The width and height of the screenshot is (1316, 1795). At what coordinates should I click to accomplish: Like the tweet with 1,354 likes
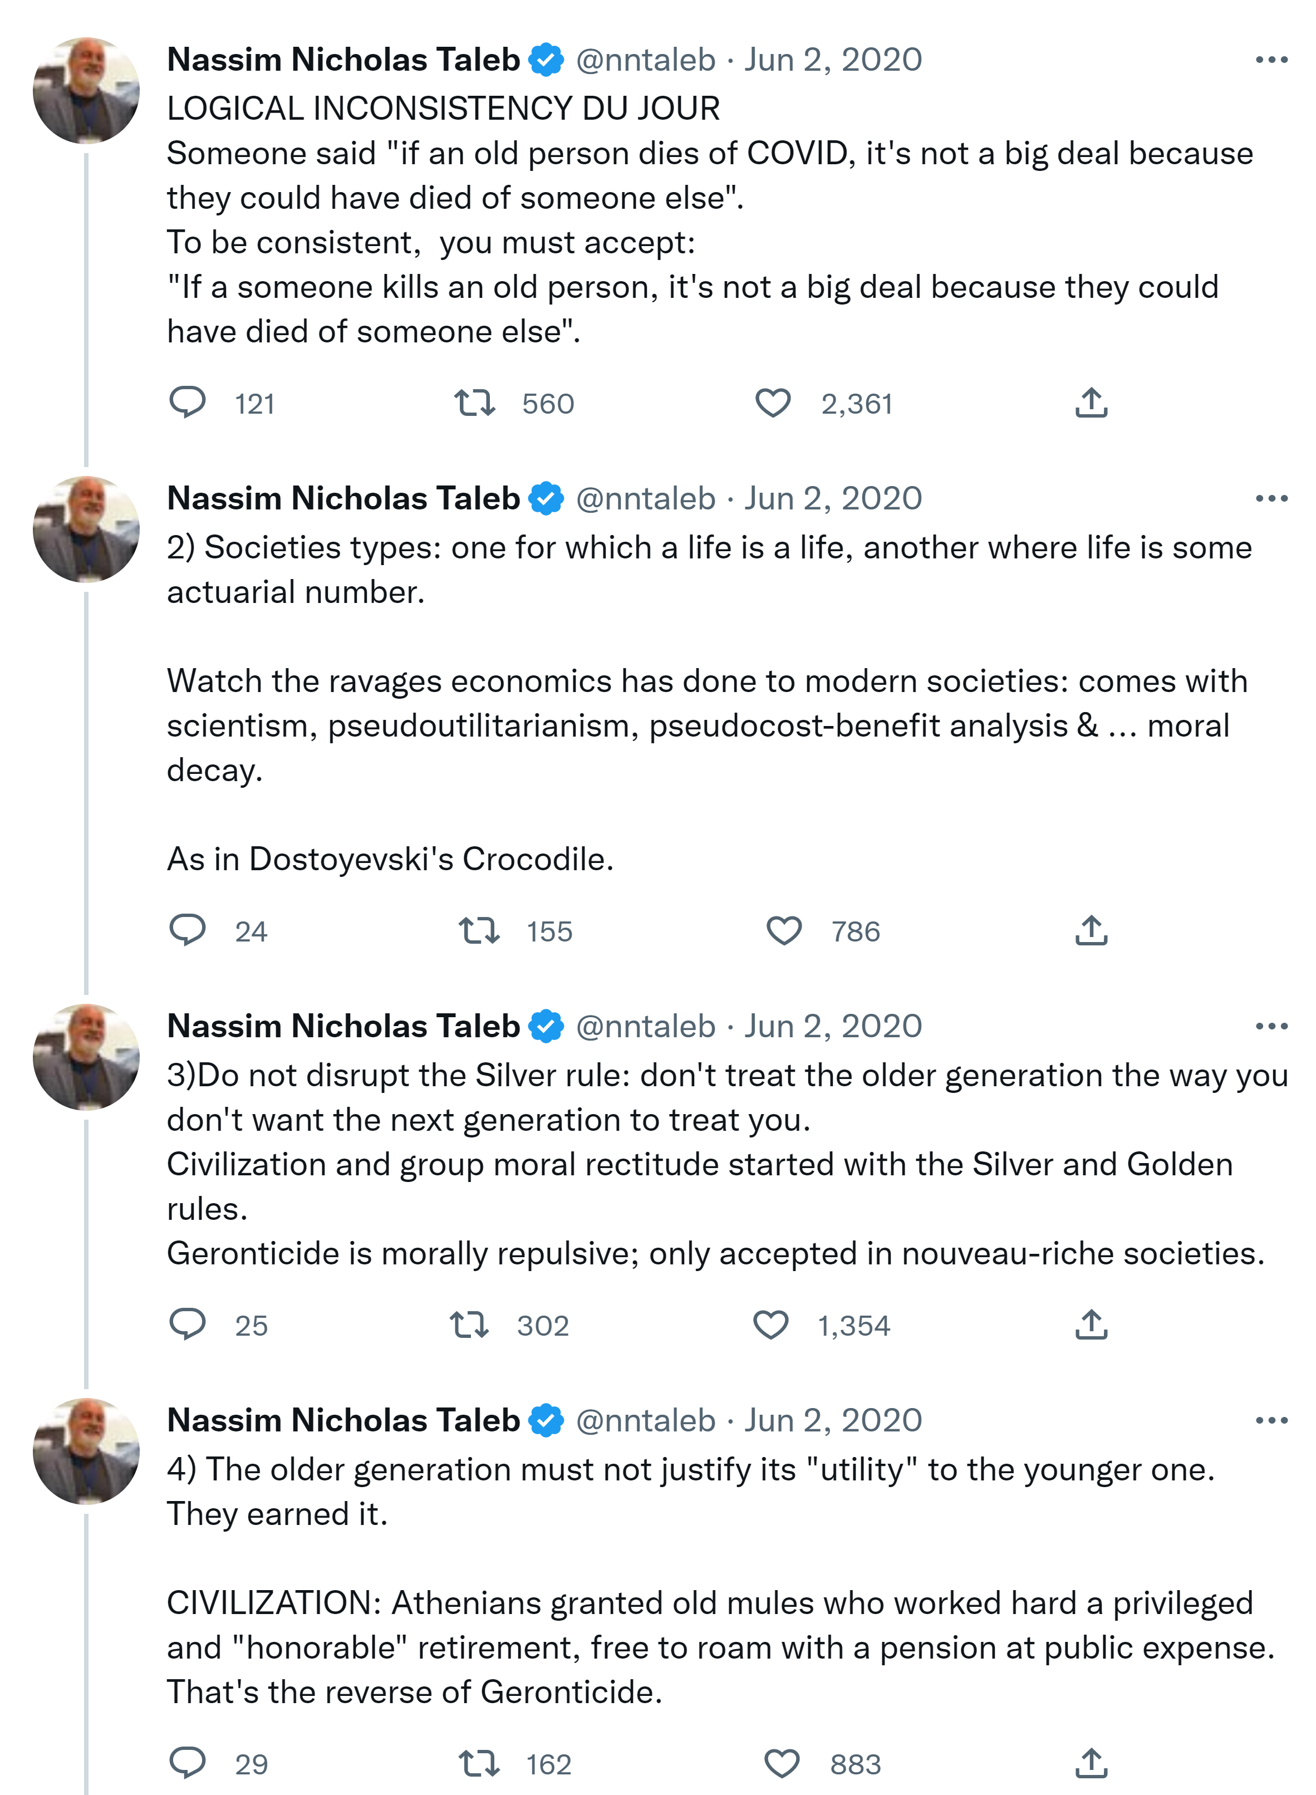tap(771, 1324)
